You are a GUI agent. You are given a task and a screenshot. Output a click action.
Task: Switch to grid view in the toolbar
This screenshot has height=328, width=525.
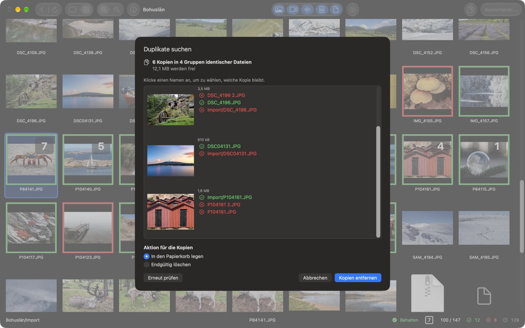(86, 9)
